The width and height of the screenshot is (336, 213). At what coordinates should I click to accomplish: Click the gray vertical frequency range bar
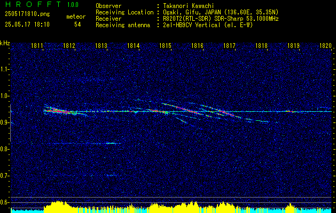click(10, 123)
